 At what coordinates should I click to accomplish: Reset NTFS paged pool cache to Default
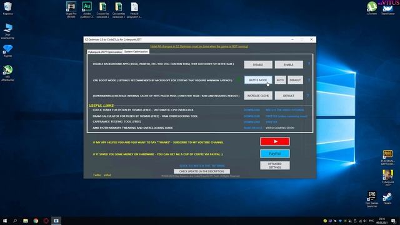[x=289, y=96]
